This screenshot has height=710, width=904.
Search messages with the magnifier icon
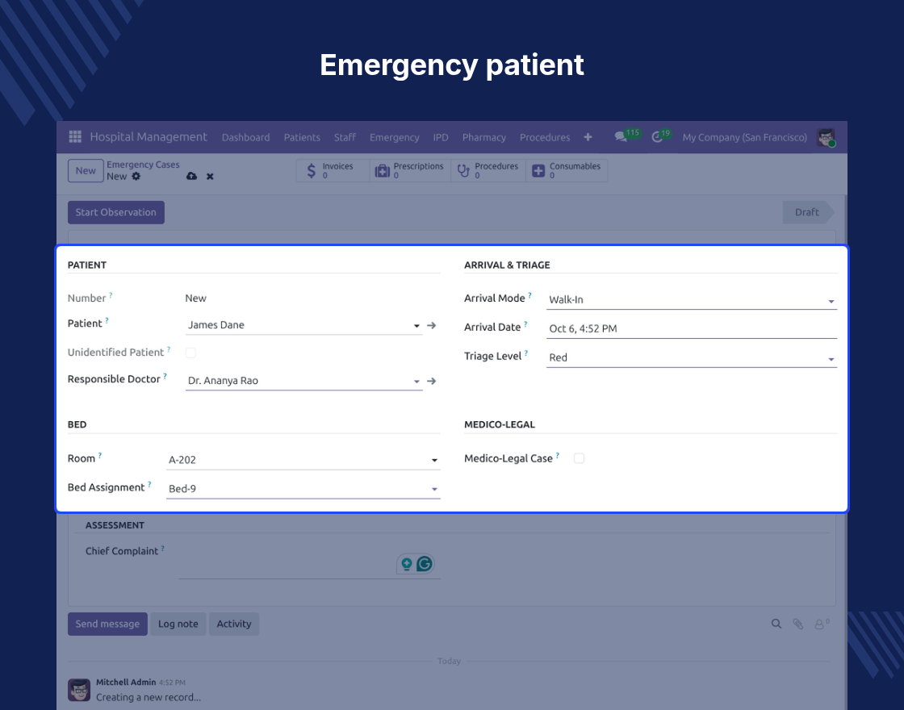(776, 624)
